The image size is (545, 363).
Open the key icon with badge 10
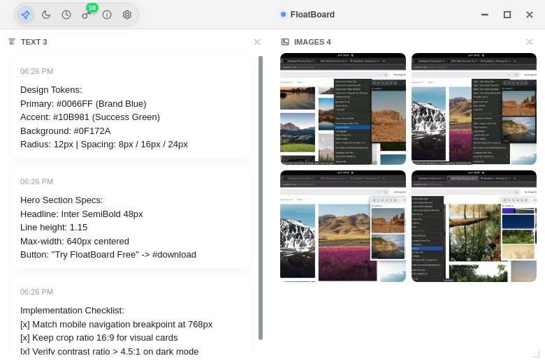tap(87, 15)
